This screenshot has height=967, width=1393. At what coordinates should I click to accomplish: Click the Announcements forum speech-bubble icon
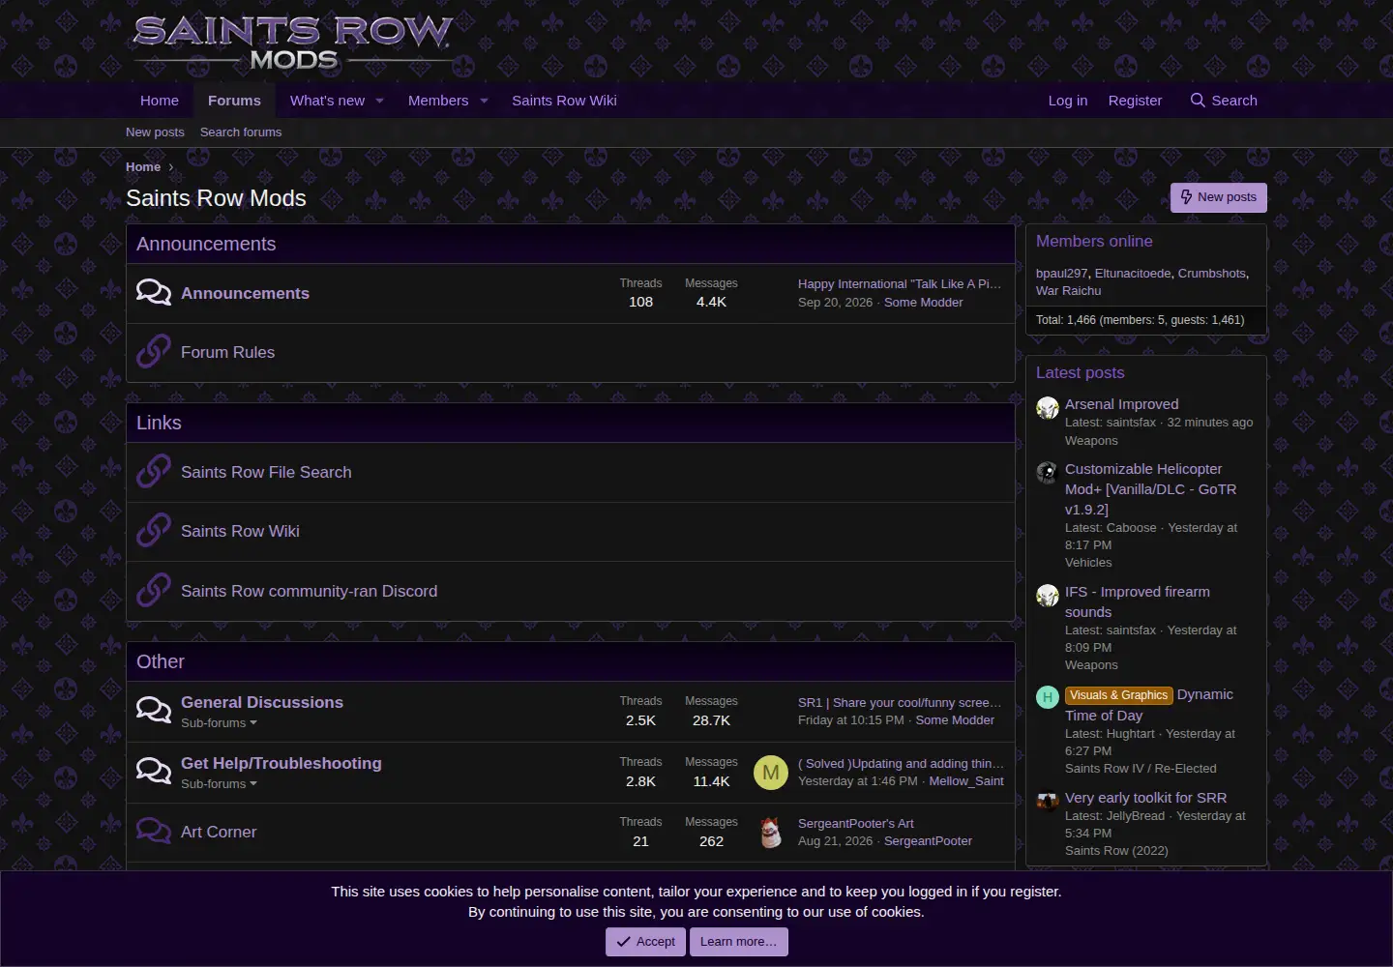pyautogui.click(x=154, y=292)
